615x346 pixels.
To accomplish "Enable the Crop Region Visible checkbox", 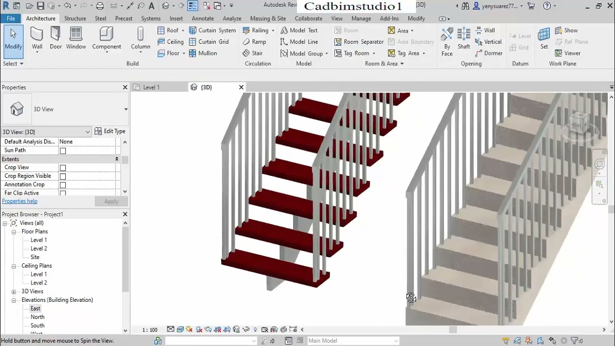I will click(x=62, y=176).
